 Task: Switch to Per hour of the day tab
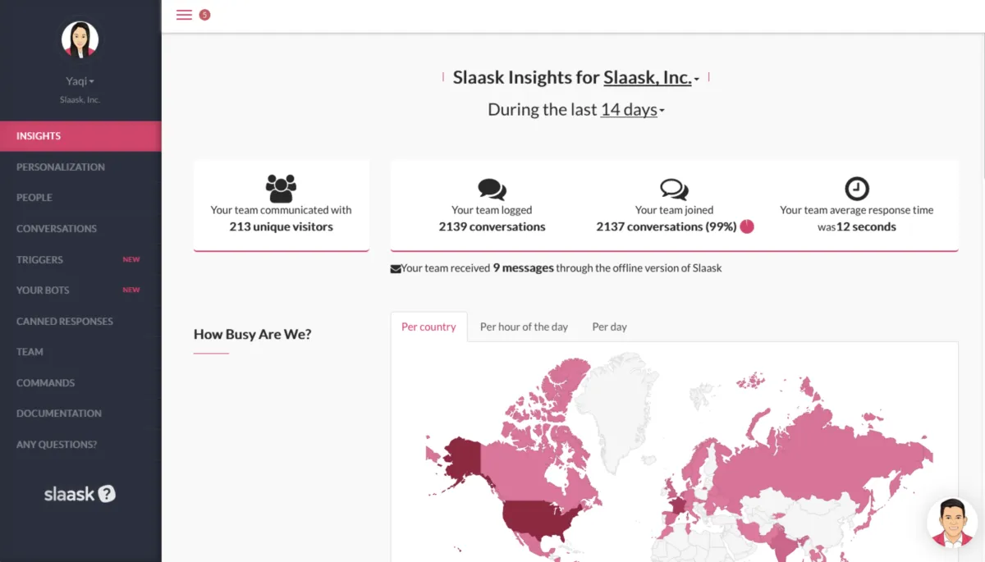524,327
